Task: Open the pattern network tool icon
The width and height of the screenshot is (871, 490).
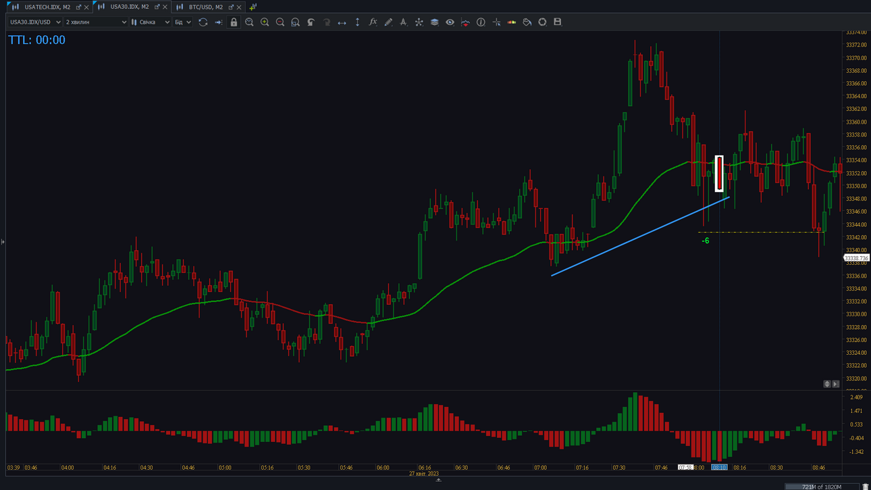Action: pos(419,22)
